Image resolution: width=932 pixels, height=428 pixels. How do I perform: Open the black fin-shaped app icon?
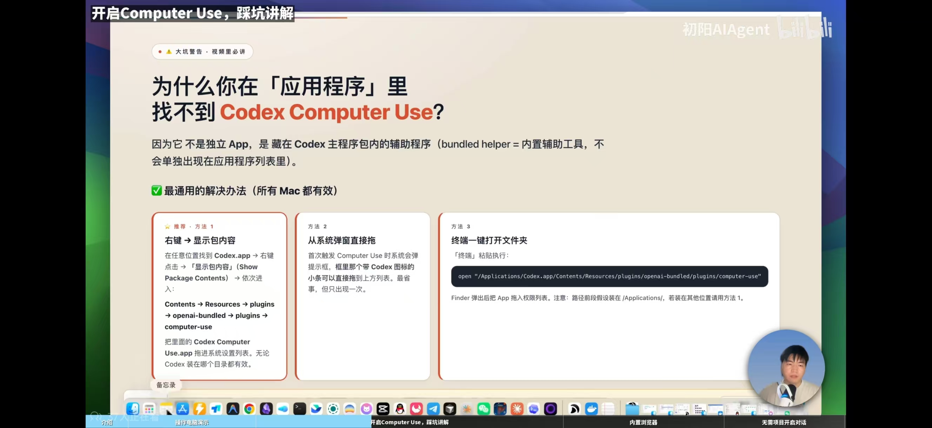(x=574, y=409)
